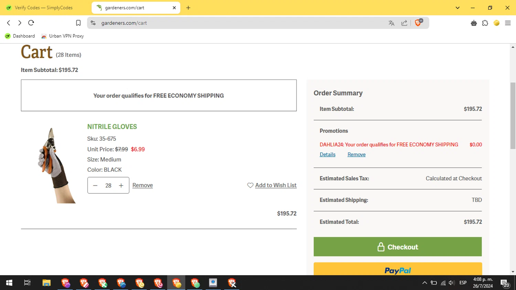This screenshot has height=290, width=516.
Task: Decrease glove quantity with minus button
Action: pos(95,185)
